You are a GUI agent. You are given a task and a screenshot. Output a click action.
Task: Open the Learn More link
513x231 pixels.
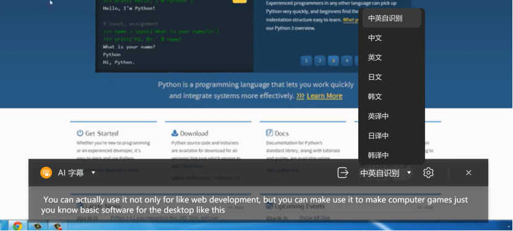click(x=324, y=96)
